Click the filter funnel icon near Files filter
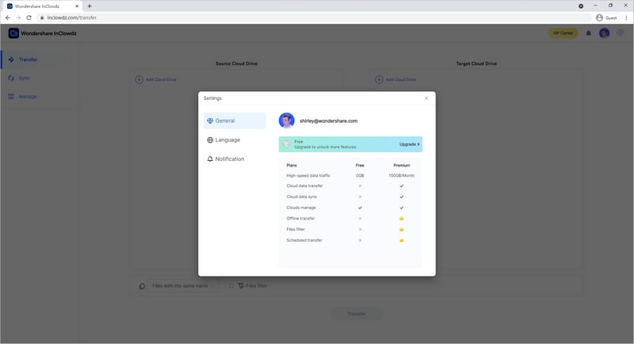Screen dimensions: 634x344 pos(241,286)
